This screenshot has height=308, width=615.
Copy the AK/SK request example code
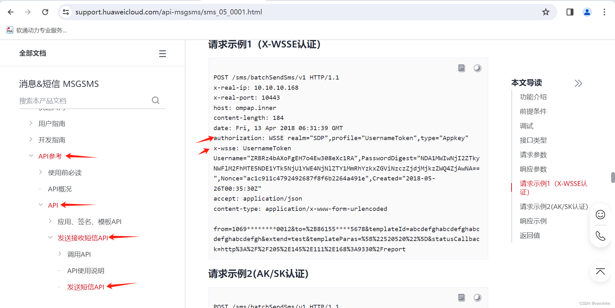(462, 298)
